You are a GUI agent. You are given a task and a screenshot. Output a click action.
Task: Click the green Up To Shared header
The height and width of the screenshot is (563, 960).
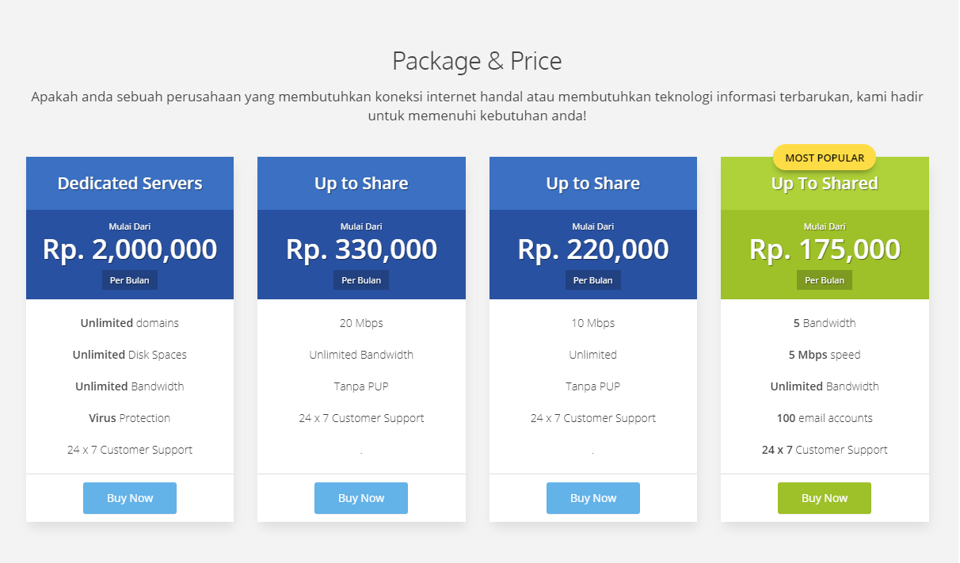pyautogui.click(x=825, y=184)
